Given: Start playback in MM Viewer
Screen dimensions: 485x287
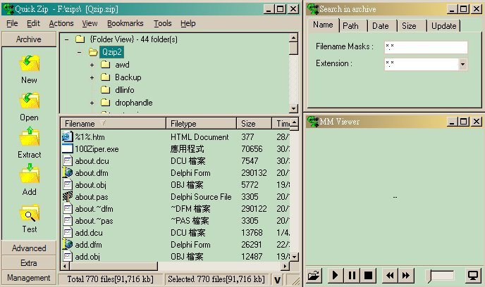Looking at the screenshot, I should click(335, 275).
